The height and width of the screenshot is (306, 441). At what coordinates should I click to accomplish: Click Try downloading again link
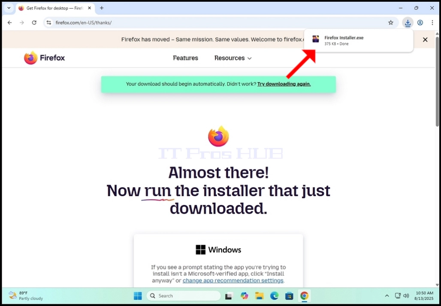point(284,84)
